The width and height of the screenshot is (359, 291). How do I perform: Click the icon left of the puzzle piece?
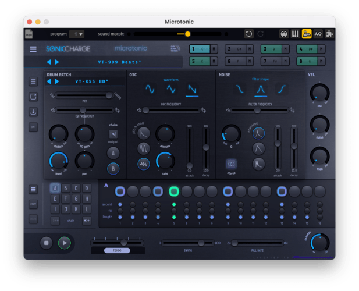tap(318, 34)
